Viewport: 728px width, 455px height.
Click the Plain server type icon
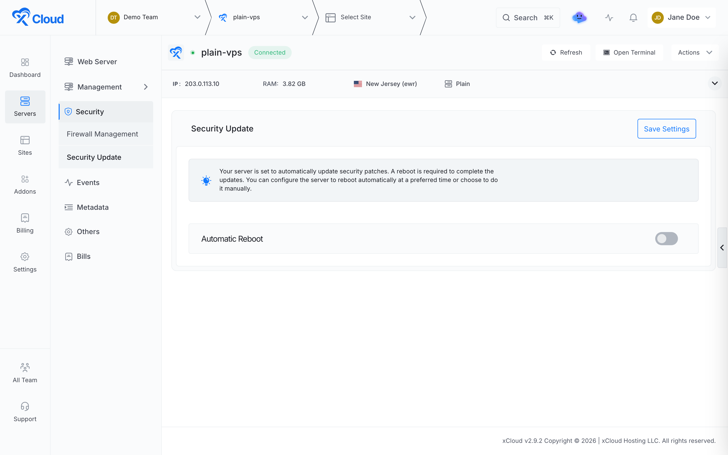pos(448,84)
